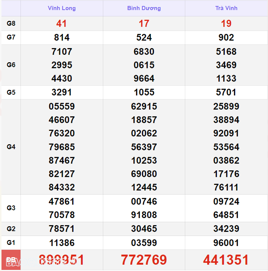Select Trà Vinh G4 number 76111
The width and height of the screenshot is (268, 271).
(226, 188)
